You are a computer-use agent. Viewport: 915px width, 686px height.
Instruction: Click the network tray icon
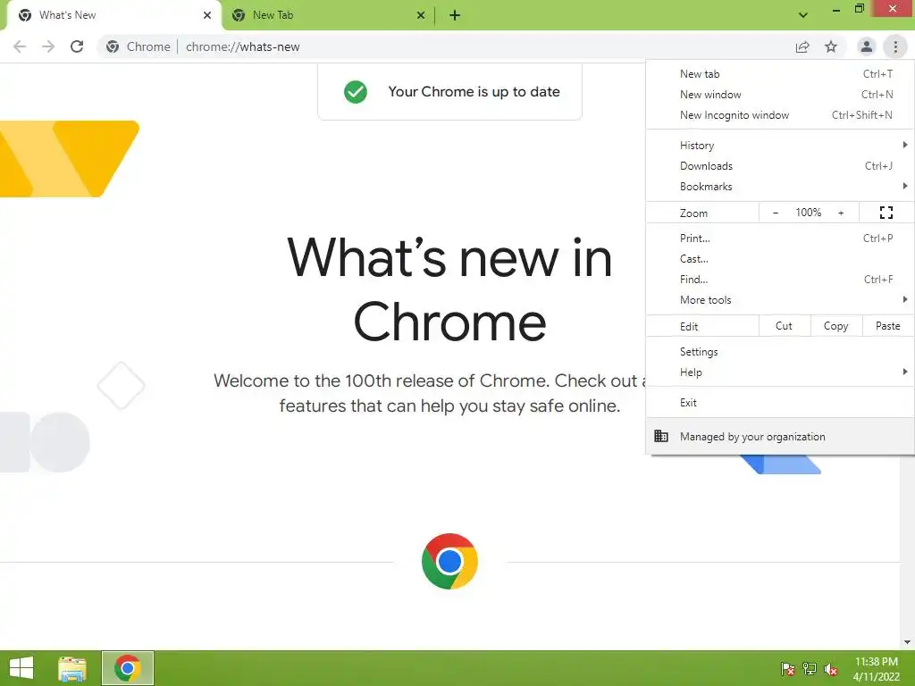click(810, 669)
